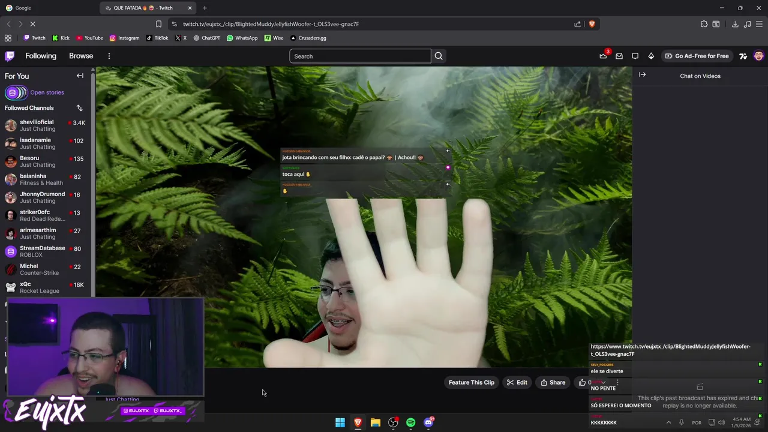
Task: Open File Explorer from taskbar
Action: click(376, 422)
